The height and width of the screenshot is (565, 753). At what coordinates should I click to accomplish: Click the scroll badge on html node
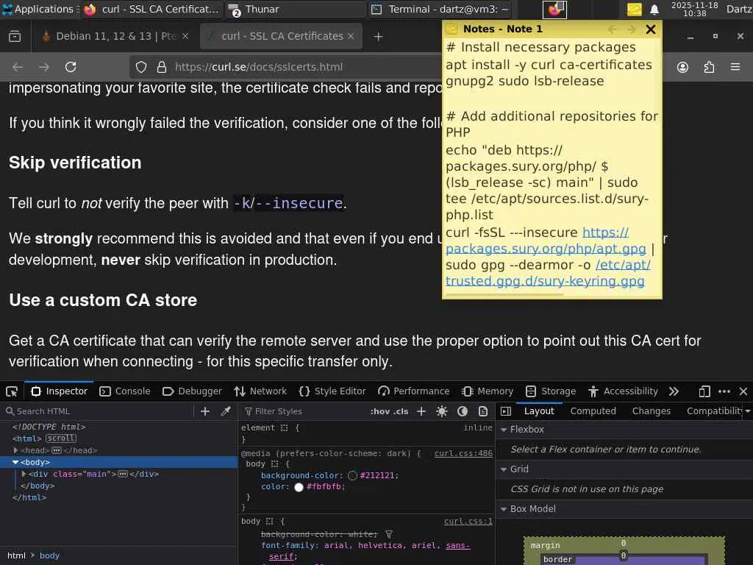tap(61, 438)
